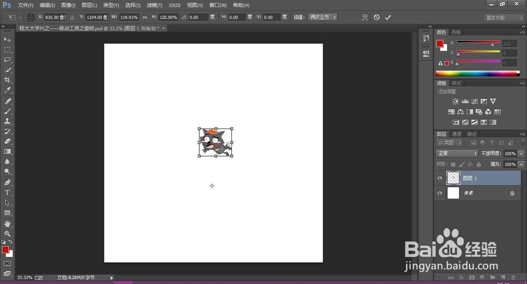Toggle lock transparent pixels
The image size is (527, 284).
[453, 164]
